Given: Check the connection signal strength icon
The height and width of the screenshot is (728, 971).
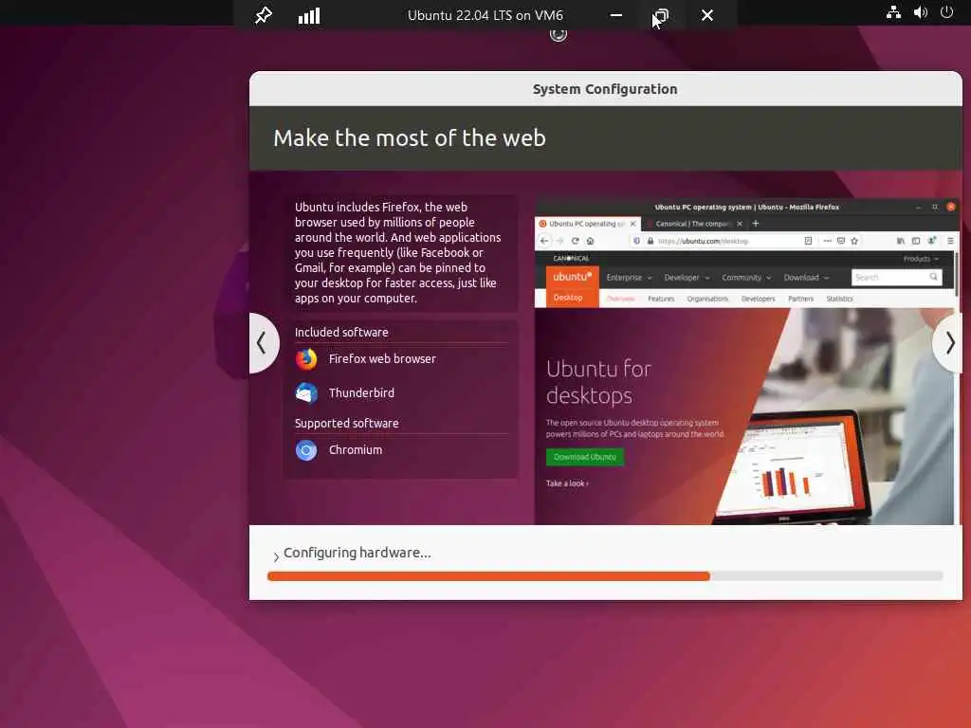Looking at the screenshot, I should tap(309, 15).
